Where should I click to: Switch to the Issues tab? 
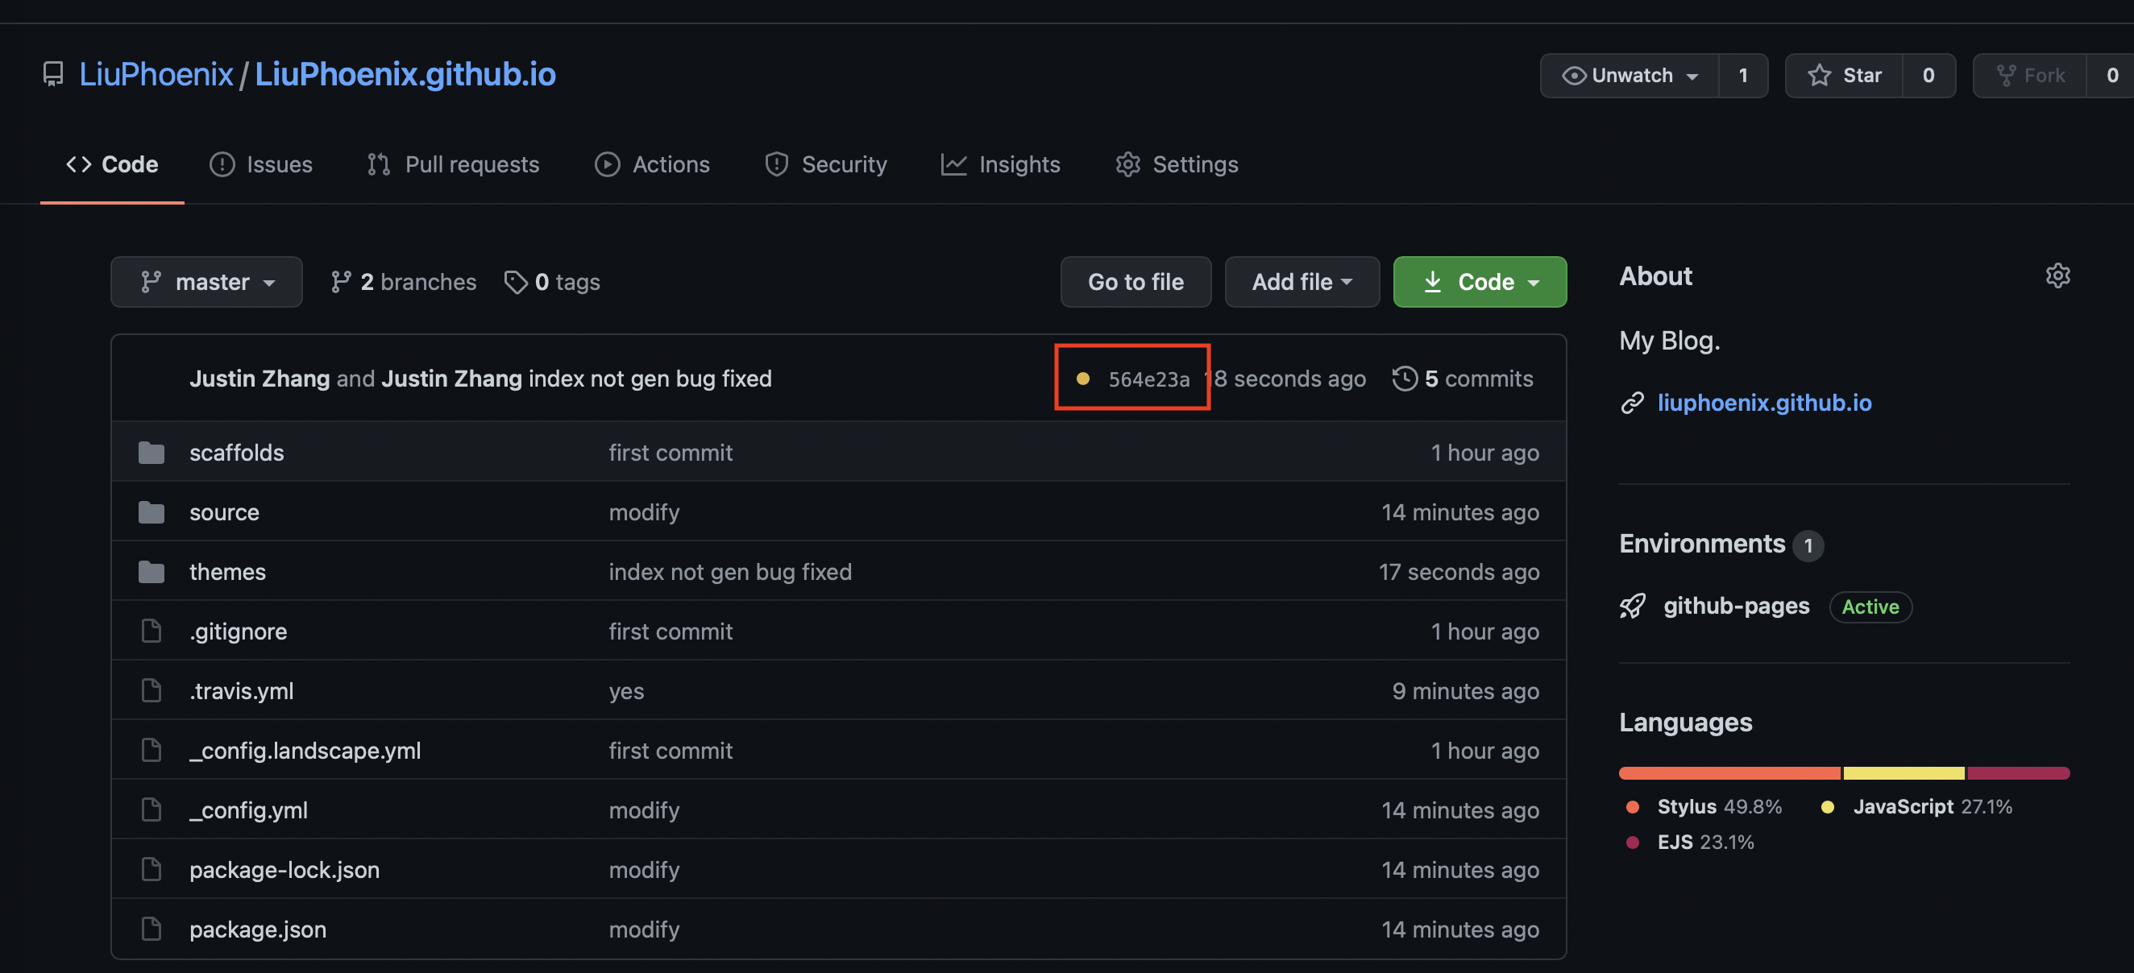[261, 164]
